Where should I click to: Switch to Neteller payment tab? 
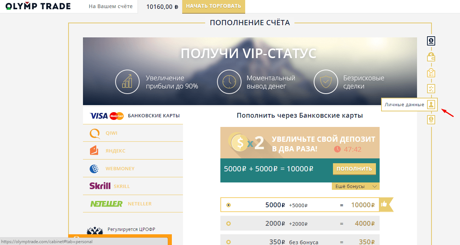(x=133, y=204)
